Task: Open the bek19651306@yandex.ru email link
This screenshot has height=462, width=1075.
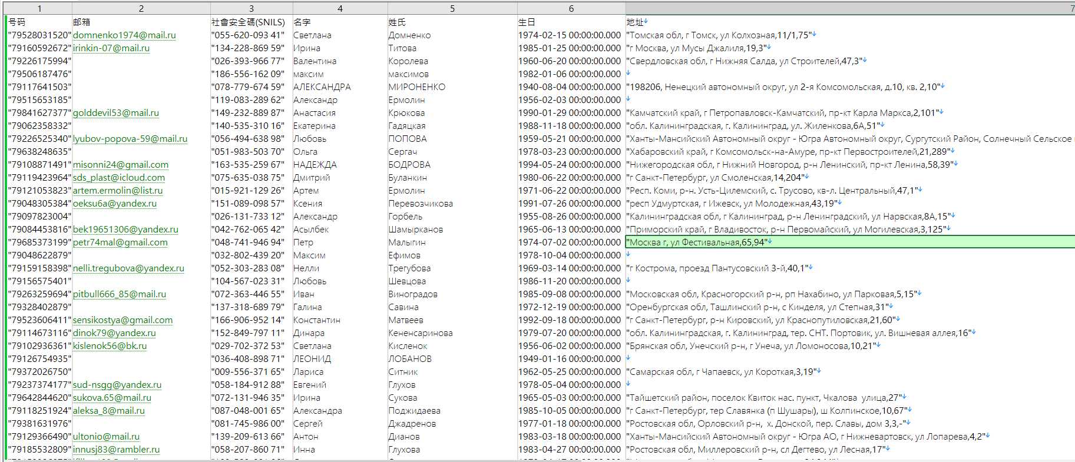Action: coord(125,230)
